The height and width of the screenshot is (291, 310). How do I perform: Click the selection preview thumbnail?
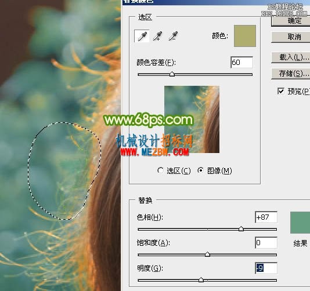tap(192, 119)
